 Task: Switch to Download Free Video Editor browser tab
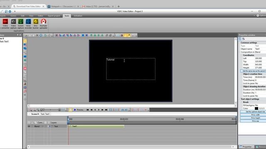29,7
